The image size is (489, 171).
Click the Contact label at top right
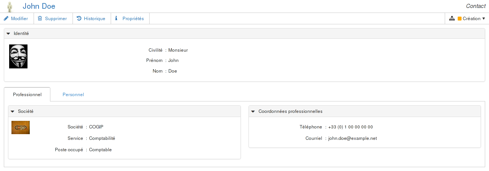pos(476,6)
